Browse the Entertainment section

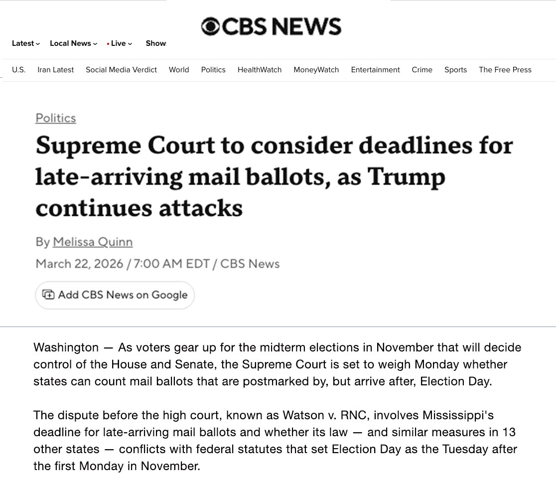pos(375,70)
